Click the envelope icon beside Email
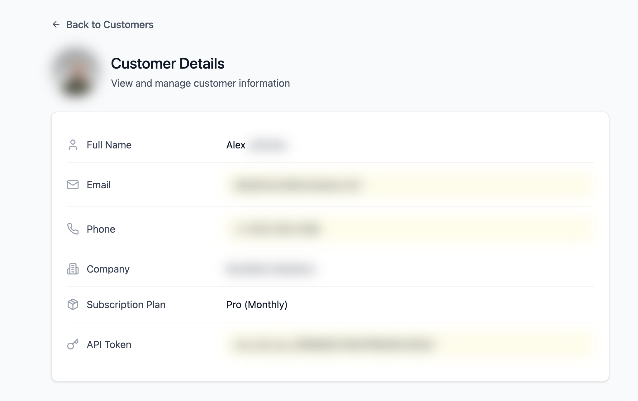 (73, 185)
